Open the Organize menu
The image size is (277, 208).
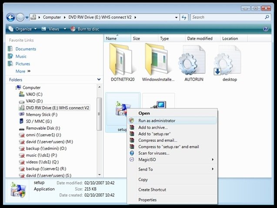(23, 29)
